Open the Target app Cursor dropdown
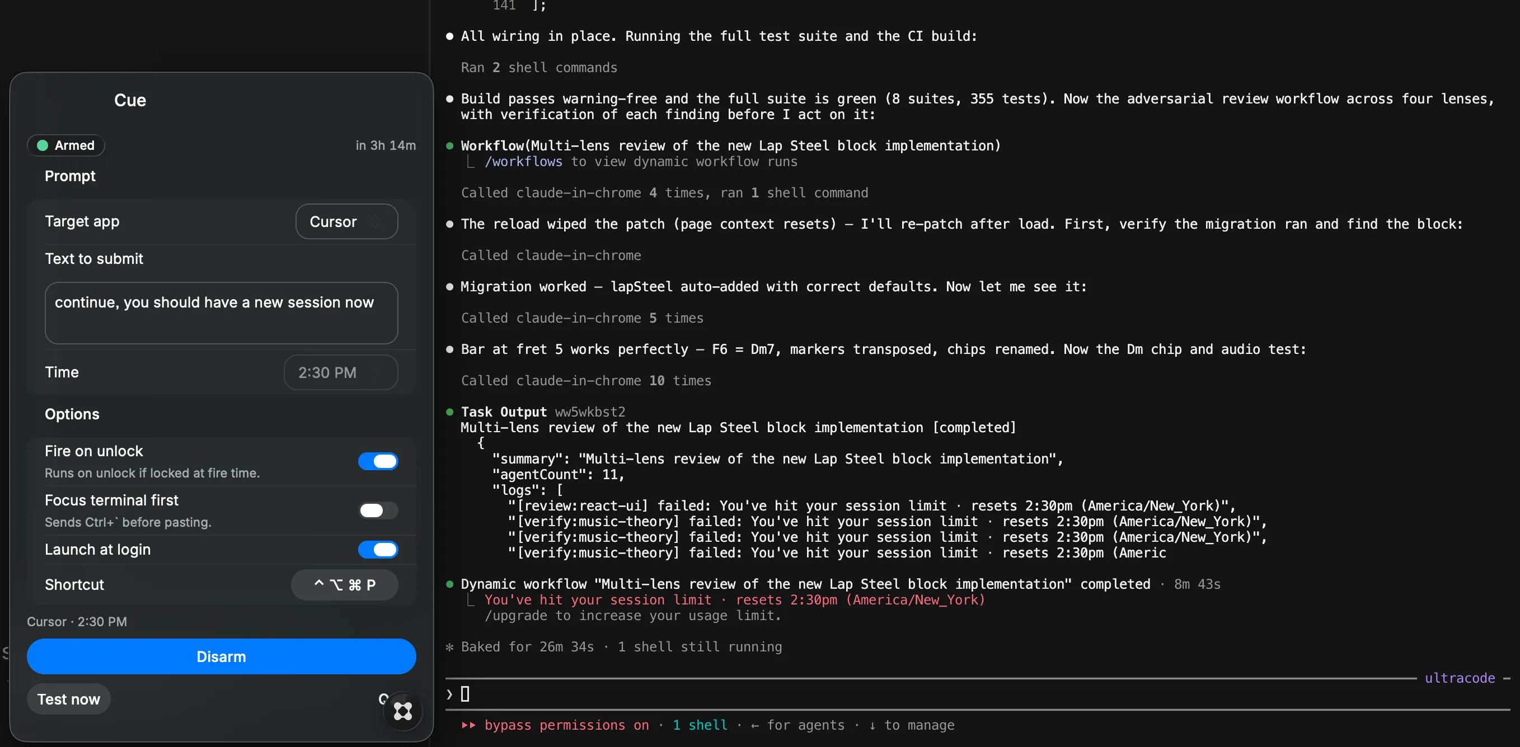This screenshot has height=747, width=1520. [346, 221]
